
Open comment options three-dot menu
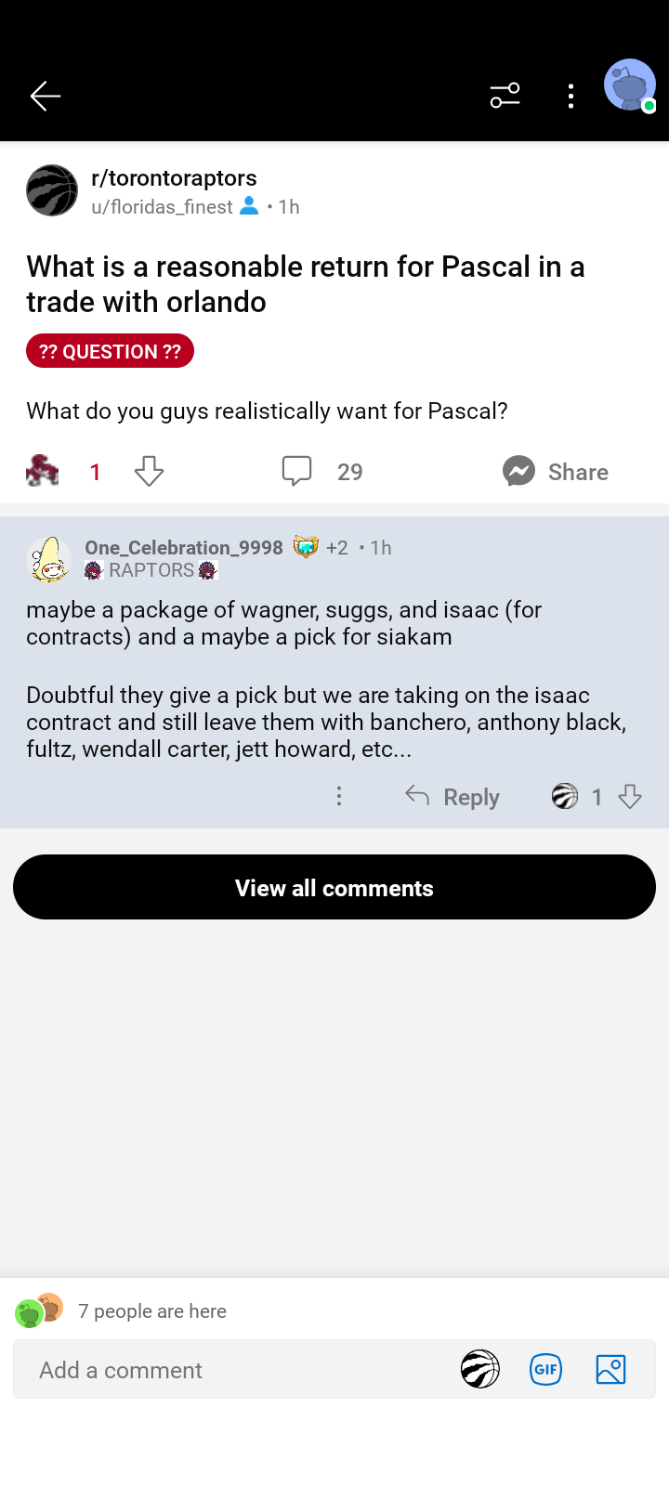pos(339,797)
